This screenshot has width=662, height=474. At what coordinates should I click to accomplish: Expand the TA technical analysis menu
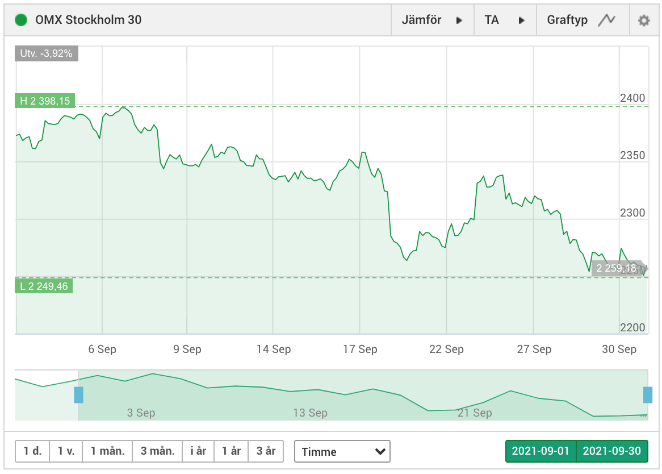(505, 20)
